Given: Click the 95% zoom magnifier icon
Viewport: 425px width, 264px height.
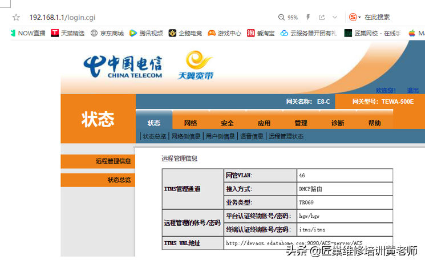Looking at the screenshot, I should tap(281, 18).
